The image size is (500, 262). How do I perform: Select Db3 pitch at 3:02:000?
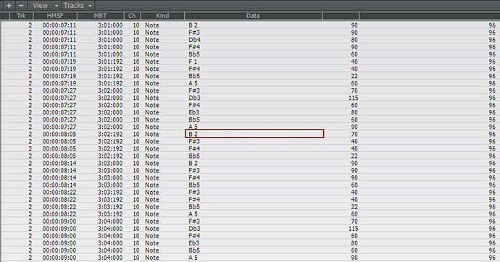(x=194, y=98)
